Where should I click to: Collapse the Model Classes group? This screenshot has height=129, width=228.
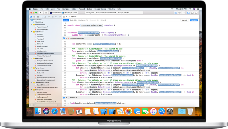coord(32,32)
